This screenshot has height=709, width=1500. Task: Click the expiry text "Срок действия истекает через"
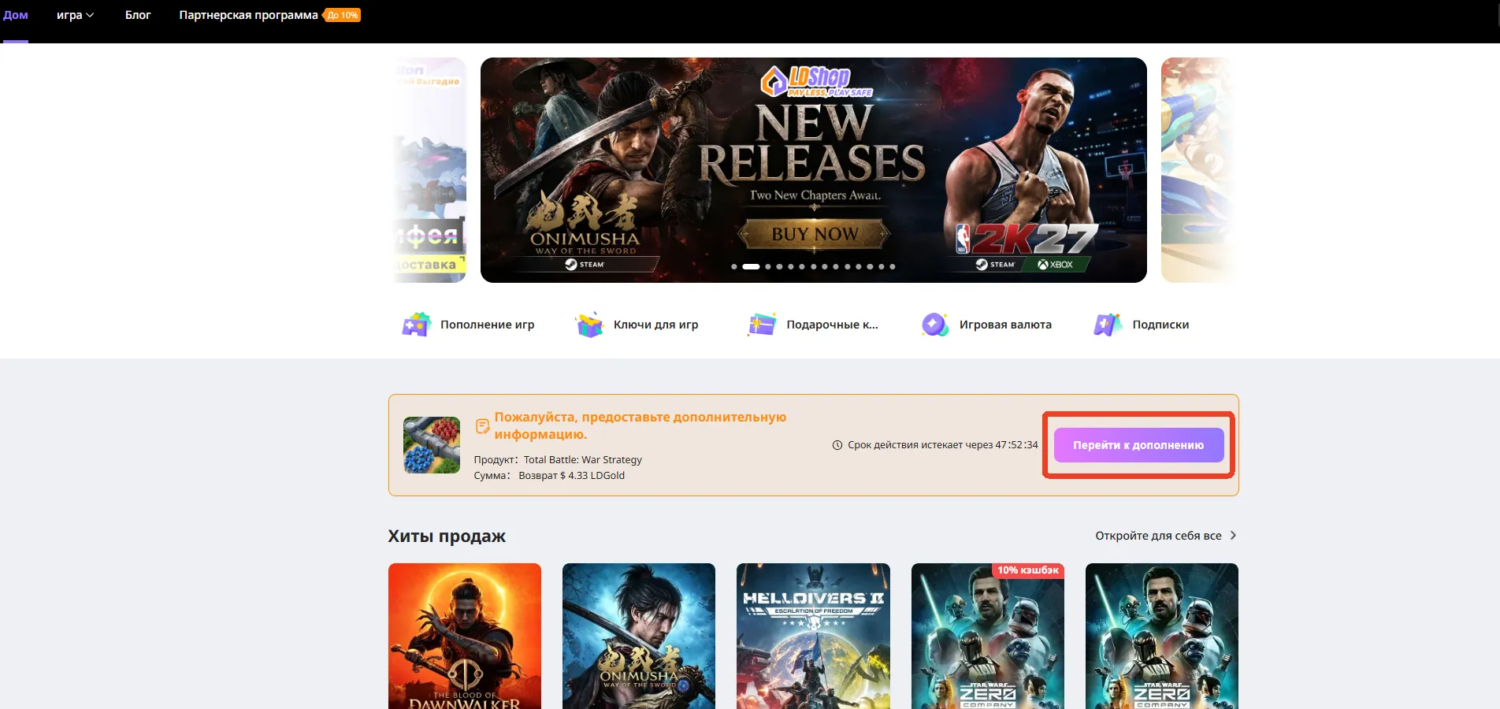(920, 445)
